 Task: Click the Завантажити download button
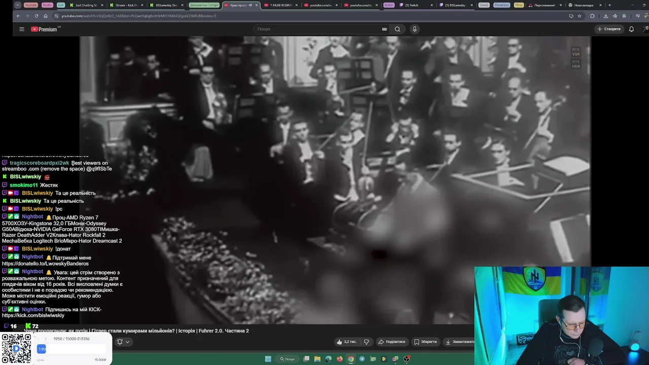459,342
